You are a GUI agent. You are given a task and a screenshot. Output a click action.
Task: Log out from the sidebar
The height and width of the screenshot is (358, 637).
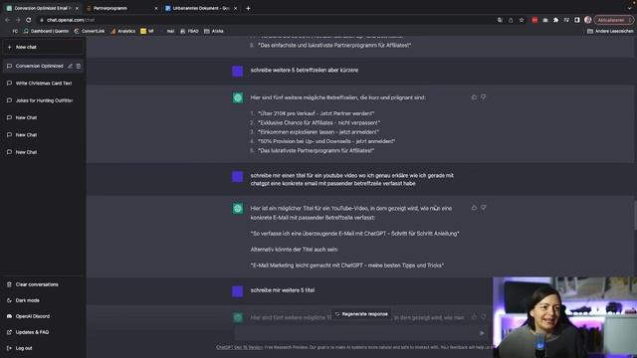[x=43, y=348]
